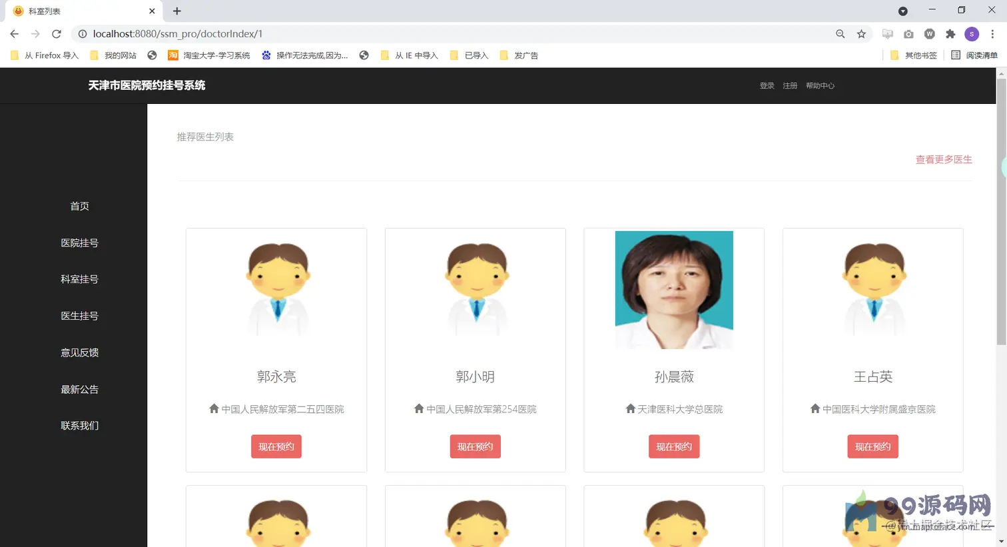This screenshot has height=547, width=1007.
Task: Click the 注册 link in header
Action: [790, 86]
